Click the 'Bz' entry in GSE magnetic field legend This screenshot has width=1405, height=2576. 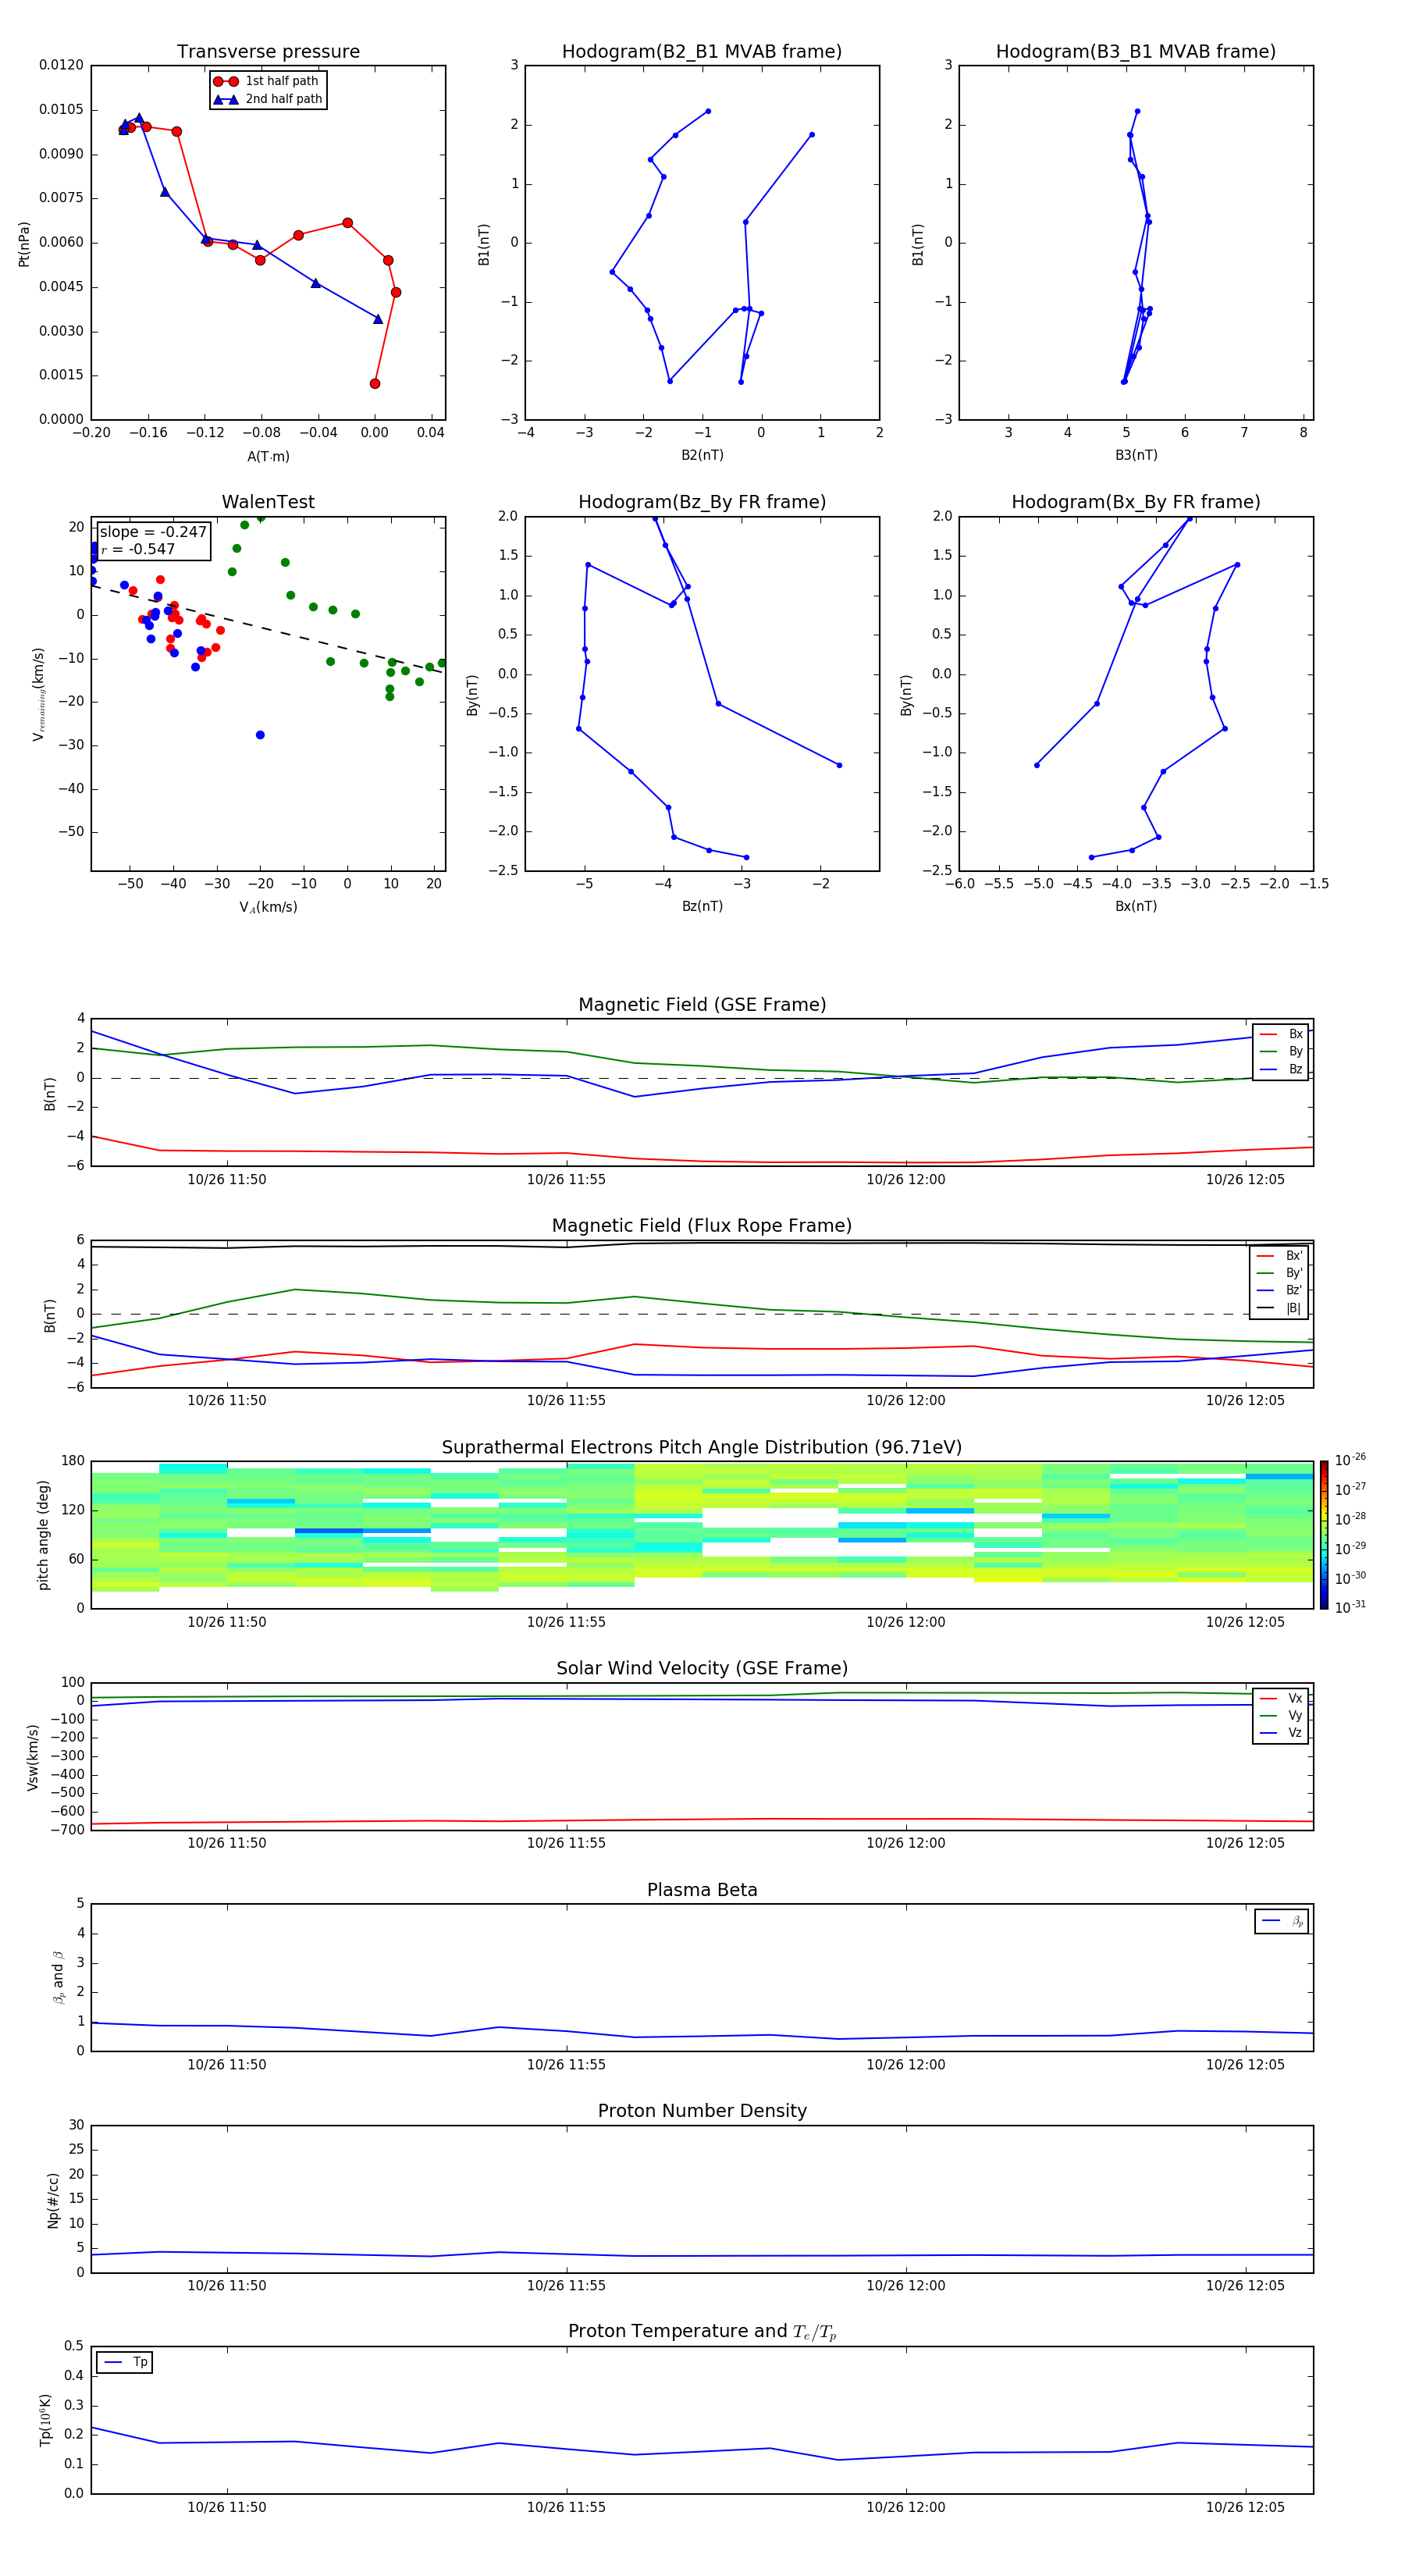coord(1281,1070)
